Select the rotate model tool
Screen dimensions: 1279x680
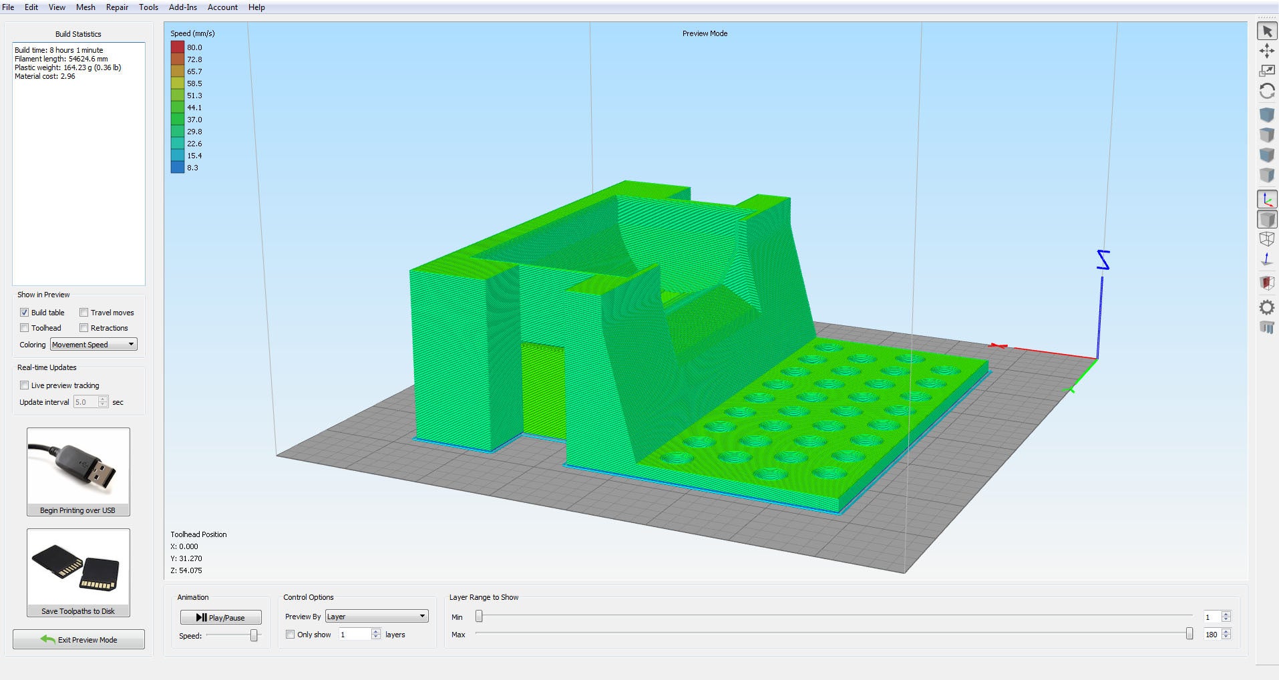coord(1266,92)
